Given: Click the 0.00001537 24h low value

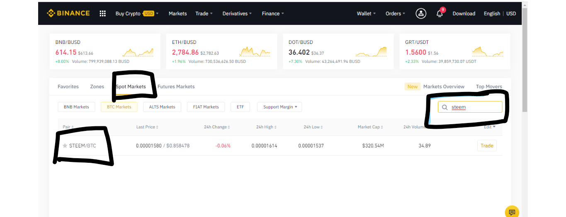Looking at the screenshot, I should tap(311, 146).
